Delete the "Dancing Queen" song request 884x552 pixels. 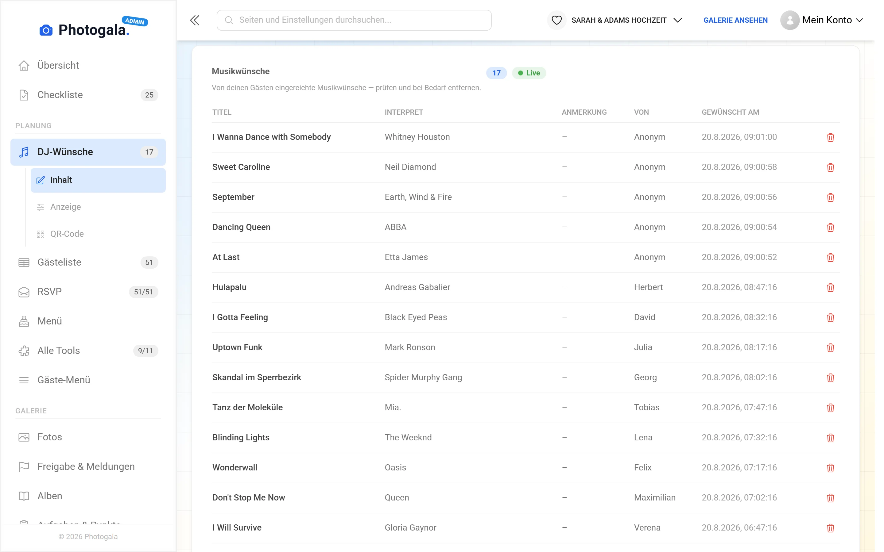tap(830, 228)
